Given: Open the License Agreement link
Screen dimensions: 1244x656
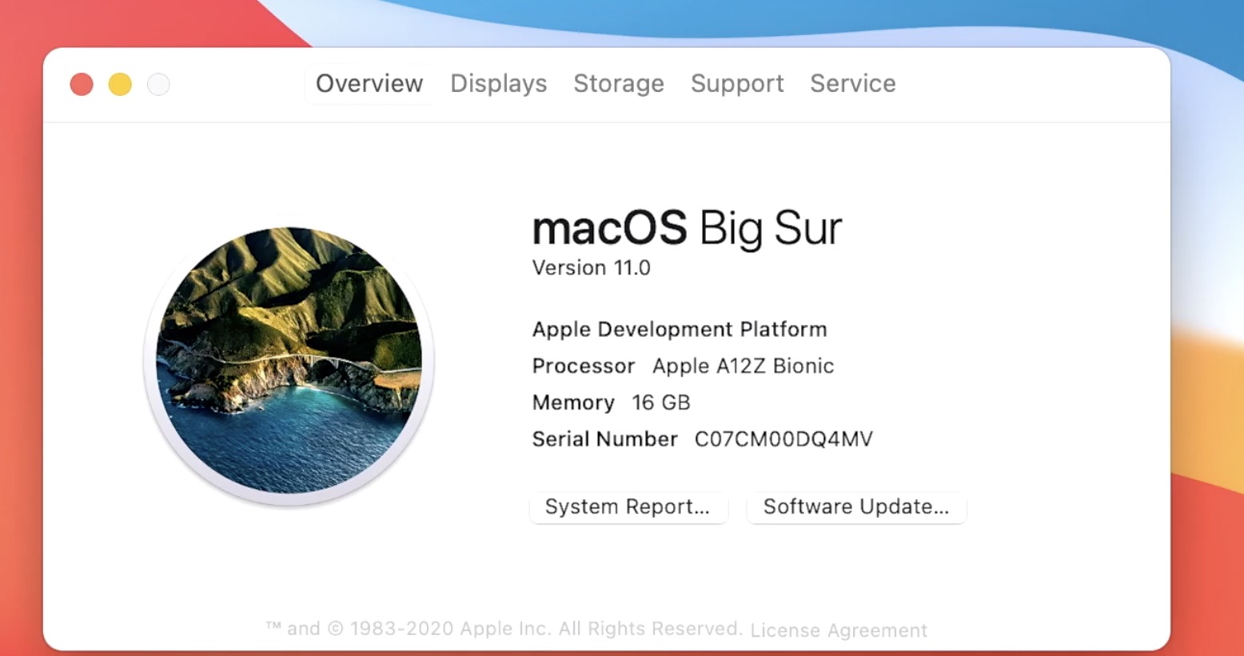Looking at the screenshot, I should [839, 630].
